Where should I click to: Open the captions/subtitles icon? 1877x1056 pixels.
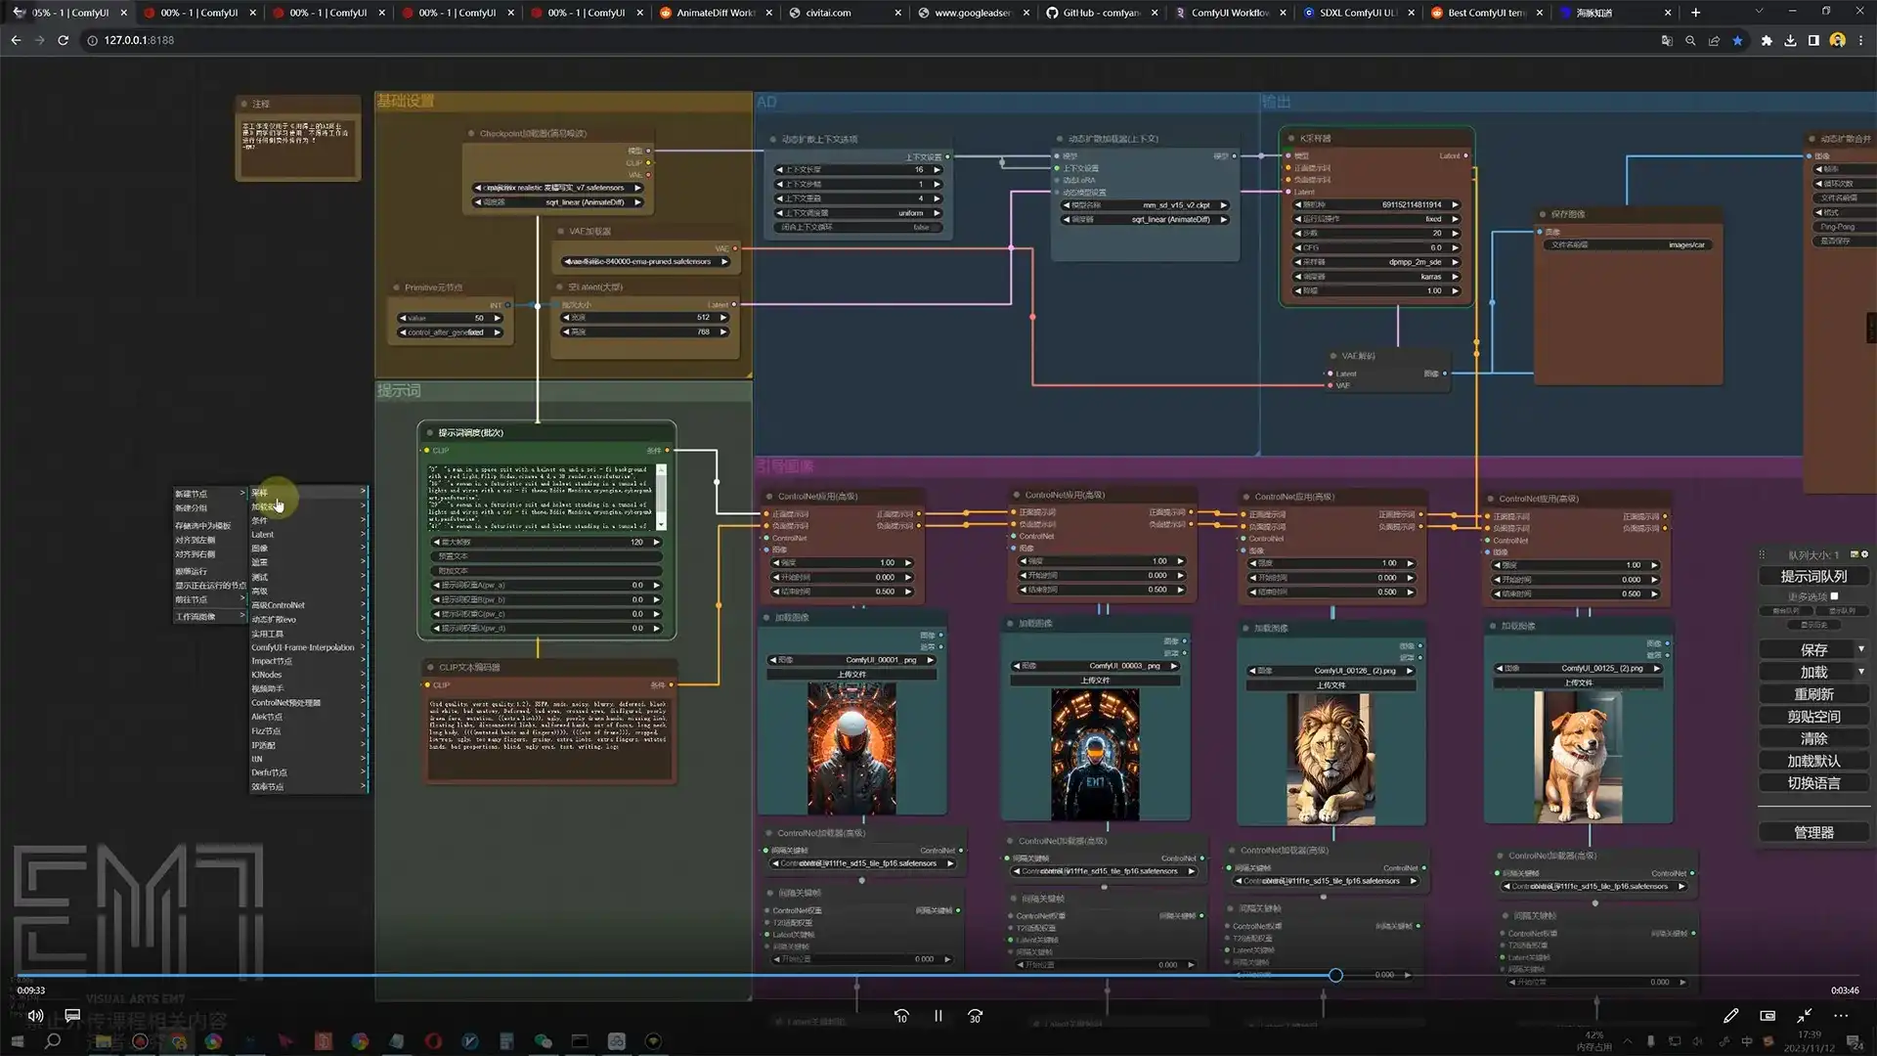coord(72,1016)
